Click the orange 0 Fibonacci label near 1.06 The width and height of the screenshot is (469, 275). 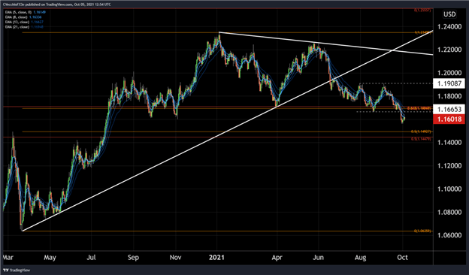point(422,231)
